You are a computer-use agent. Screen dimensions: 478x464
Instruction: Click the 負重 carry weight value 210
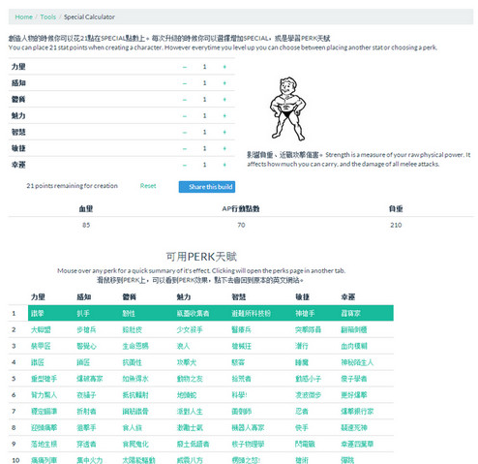pyautogui.click(x=396, y=225)
